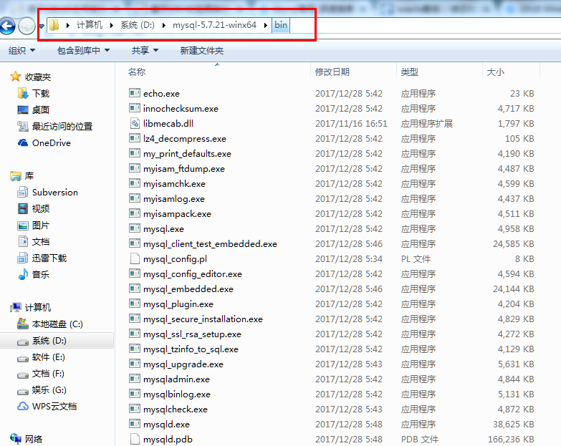561x446 pixels.
Task: Navigate to 计算机 in the breadcrumb
Action: 90,24
